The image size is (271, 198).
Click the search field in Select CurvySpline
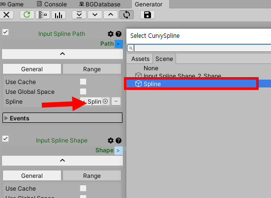[199, 48]
